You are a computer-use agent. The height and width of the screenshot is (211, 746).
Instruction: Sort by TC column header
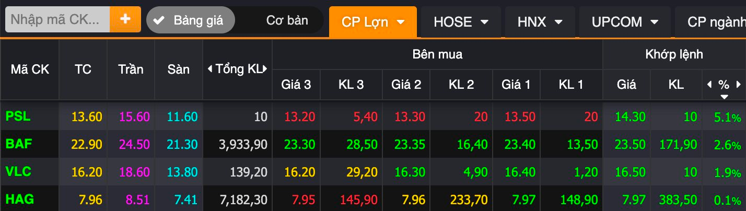[x=83, y=69]
